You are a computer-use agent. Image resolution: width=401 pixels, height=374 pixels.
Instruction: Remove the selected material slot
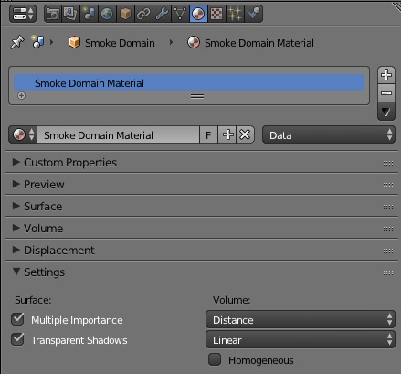[x=386, y=93]
